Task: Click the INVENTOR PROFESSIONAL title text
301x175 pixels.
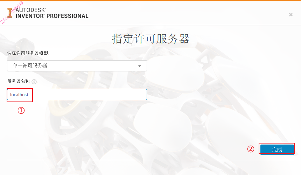Action: pos(52,16)
